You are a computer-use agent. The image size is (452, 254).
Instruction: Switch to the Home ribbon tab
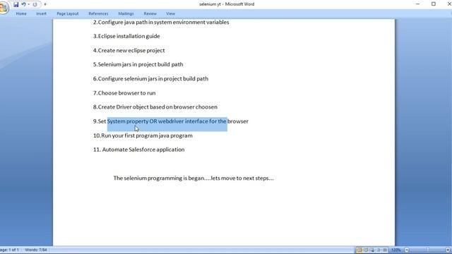(x=21, y=13)
